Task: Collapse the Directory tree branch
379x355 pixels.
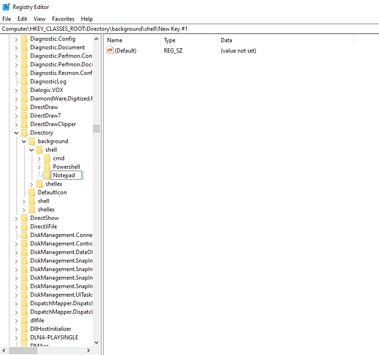Action: (16, 132)
